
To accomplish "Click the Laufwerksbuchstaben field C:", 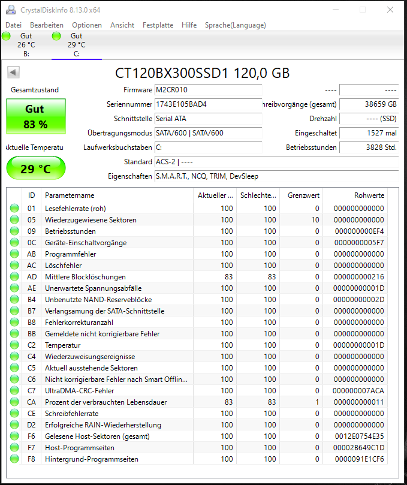I will pos(208,147).
